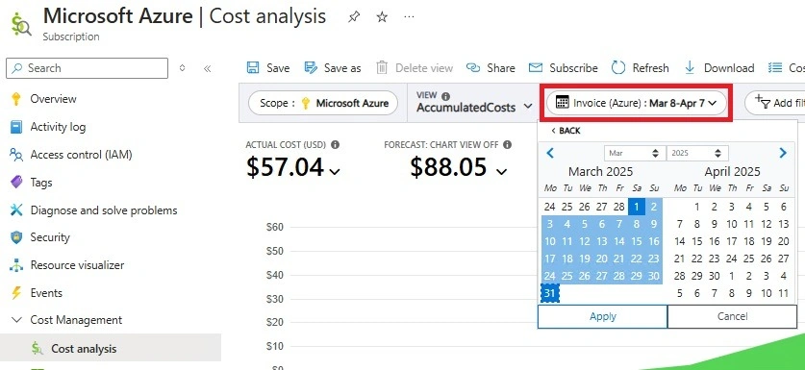The image size is (805, 370).
Task: Mark Cost analysis as favorite star
Action: click(x=382, y=17)
